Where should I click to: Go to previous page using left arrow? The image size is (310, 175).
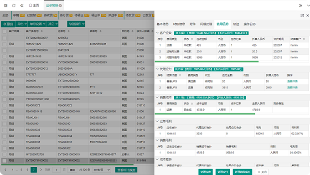[x=5, y=170]
